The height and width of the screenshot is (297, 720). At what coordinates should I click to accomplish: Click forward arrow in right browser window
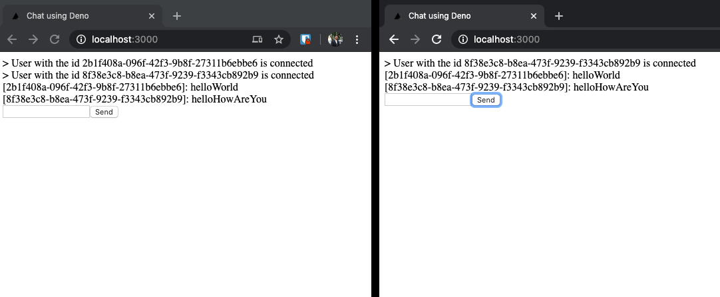point(415,39)
